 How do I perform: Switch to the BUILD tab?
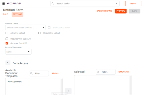tap(6, 14)
